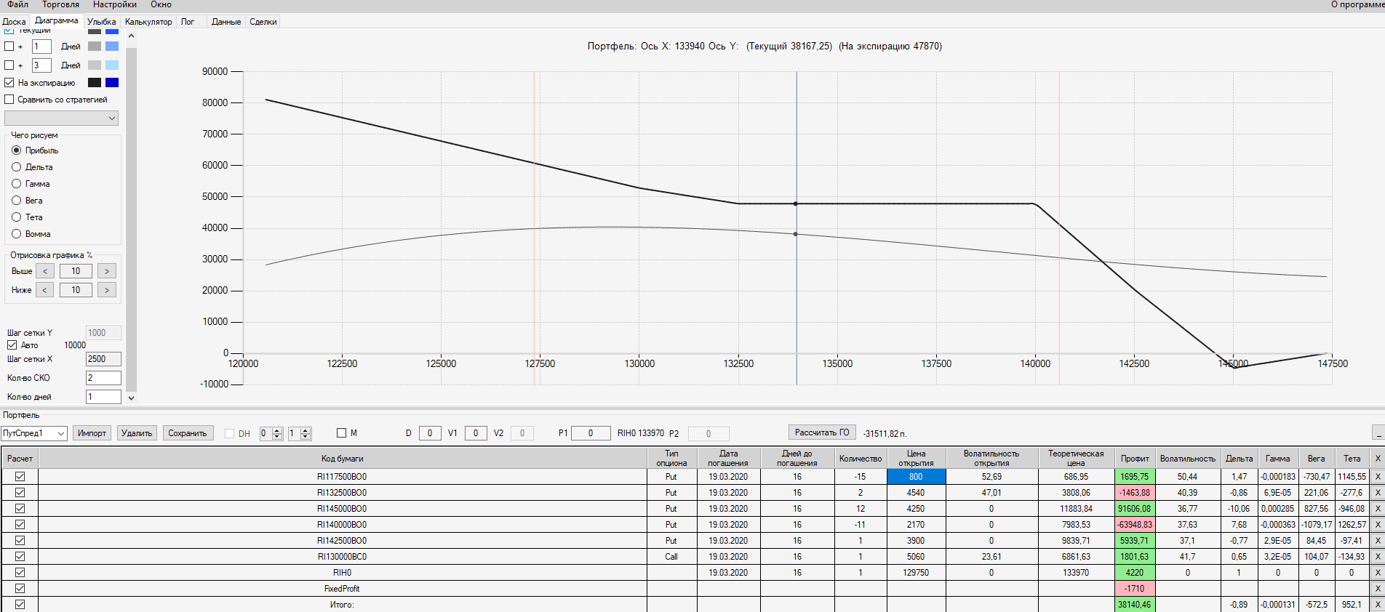Uncheck the На экспирацию curve checkbox
This screenshot has width=1385, height=612.
[x=9, y=83]
